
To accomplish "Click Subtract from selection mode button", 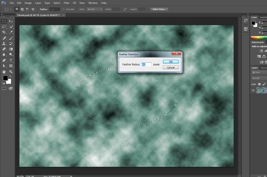I will 28,9.
